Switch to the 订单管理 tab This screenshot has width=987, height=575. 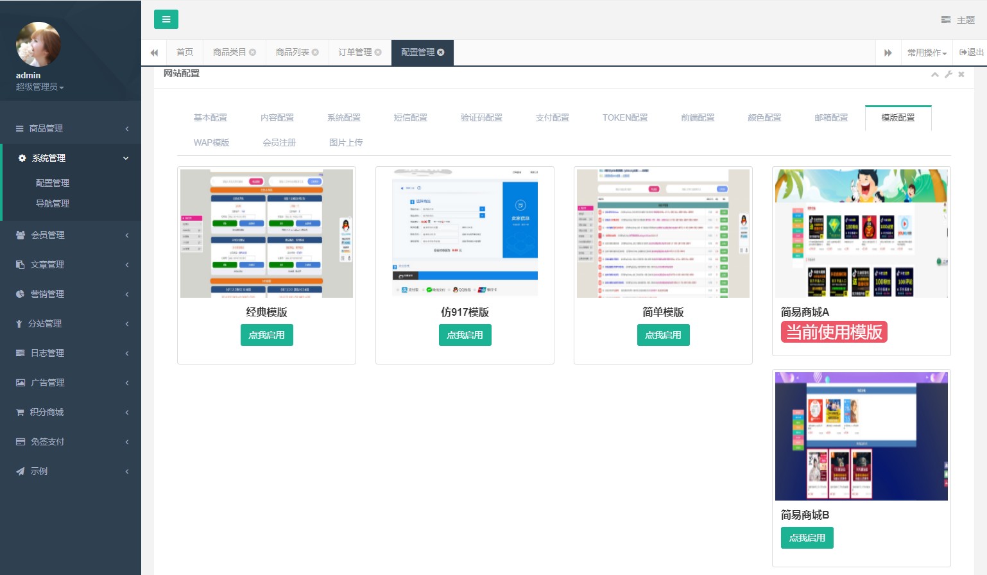356,53
